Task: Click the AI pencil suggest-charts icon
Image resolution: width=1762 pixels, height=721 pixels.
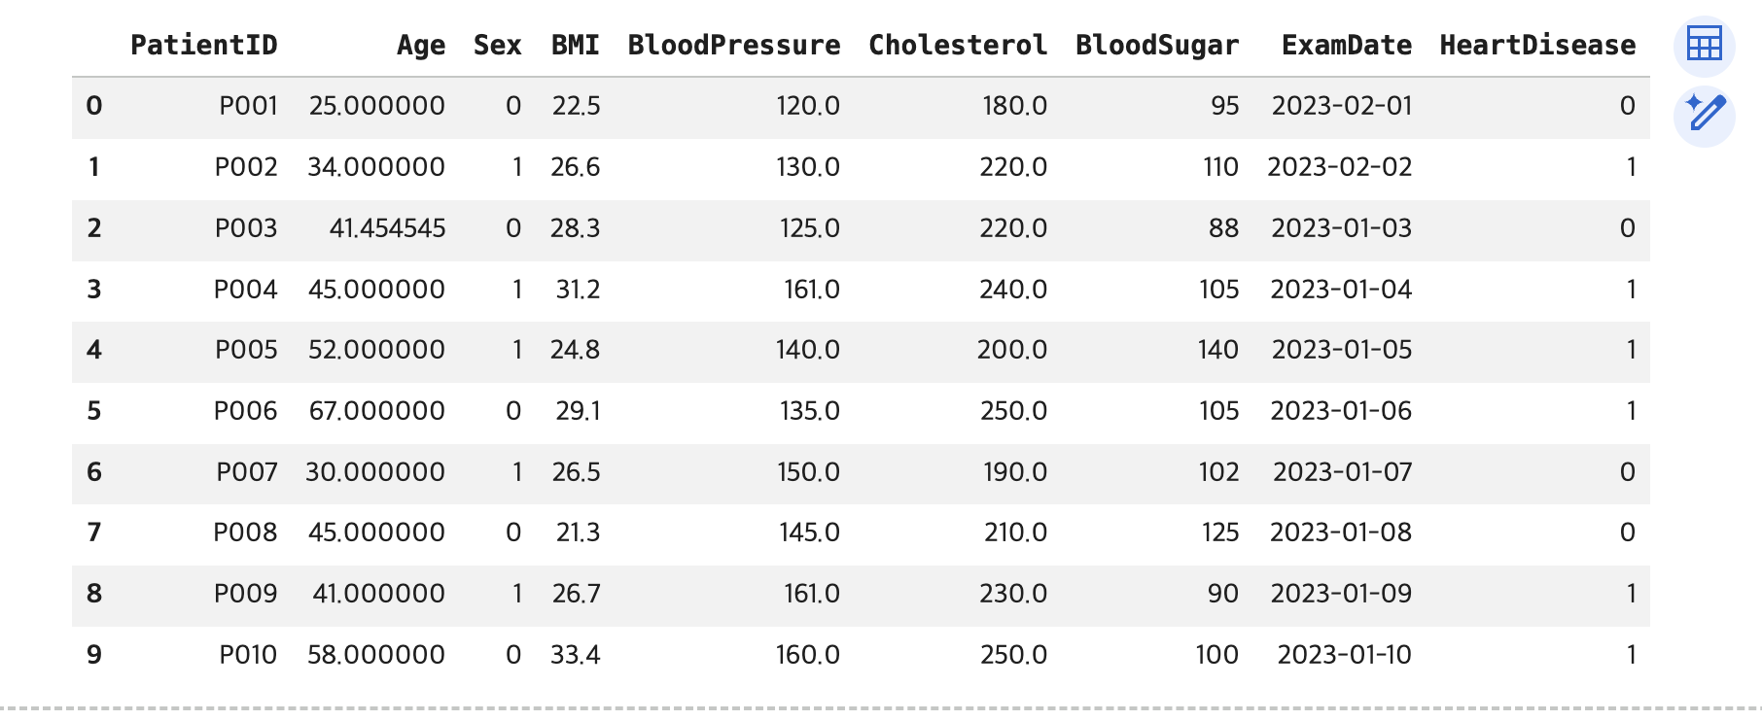Action: (x=1704, y=115)
